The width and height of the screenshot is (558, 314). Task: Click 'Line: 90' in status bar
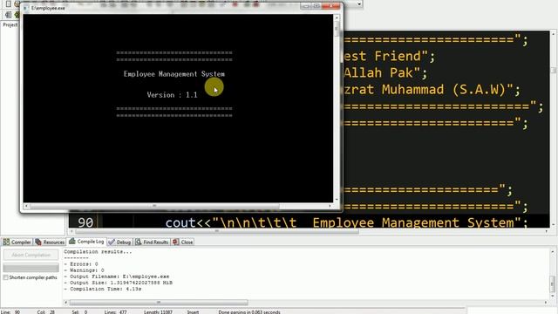point(10,312)
